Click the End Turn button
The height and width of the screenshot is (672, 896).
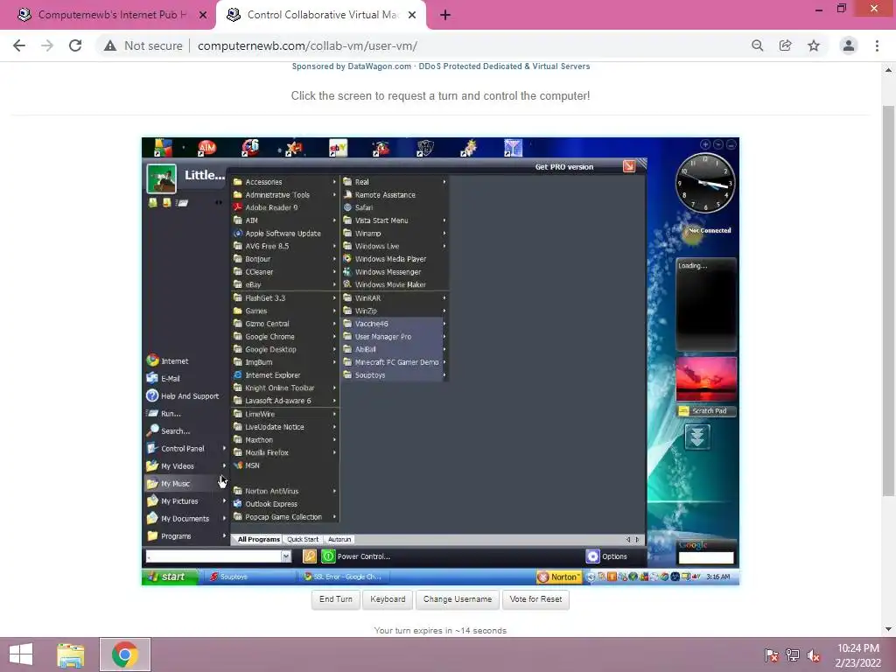[x=336, y=599]
